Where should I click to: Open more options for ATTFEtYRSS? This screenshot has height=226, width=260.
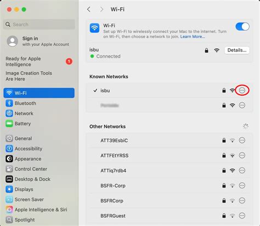[242, 155]
